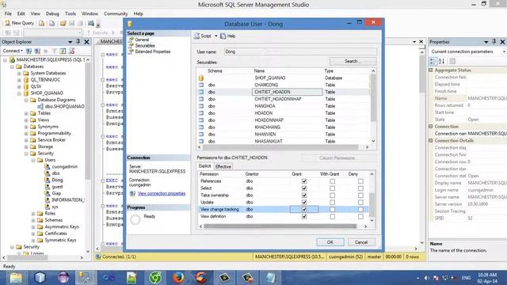Select the dbo.SHOPQUANAO diagram item
Image resolution: width=507 pixels, height=285 pixels.
pyautogui.click(x=64, y=106)
